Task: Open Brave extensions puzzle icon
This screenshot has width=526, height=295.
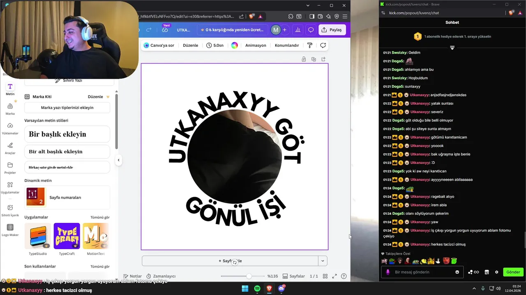Action: tap(291, 16)
